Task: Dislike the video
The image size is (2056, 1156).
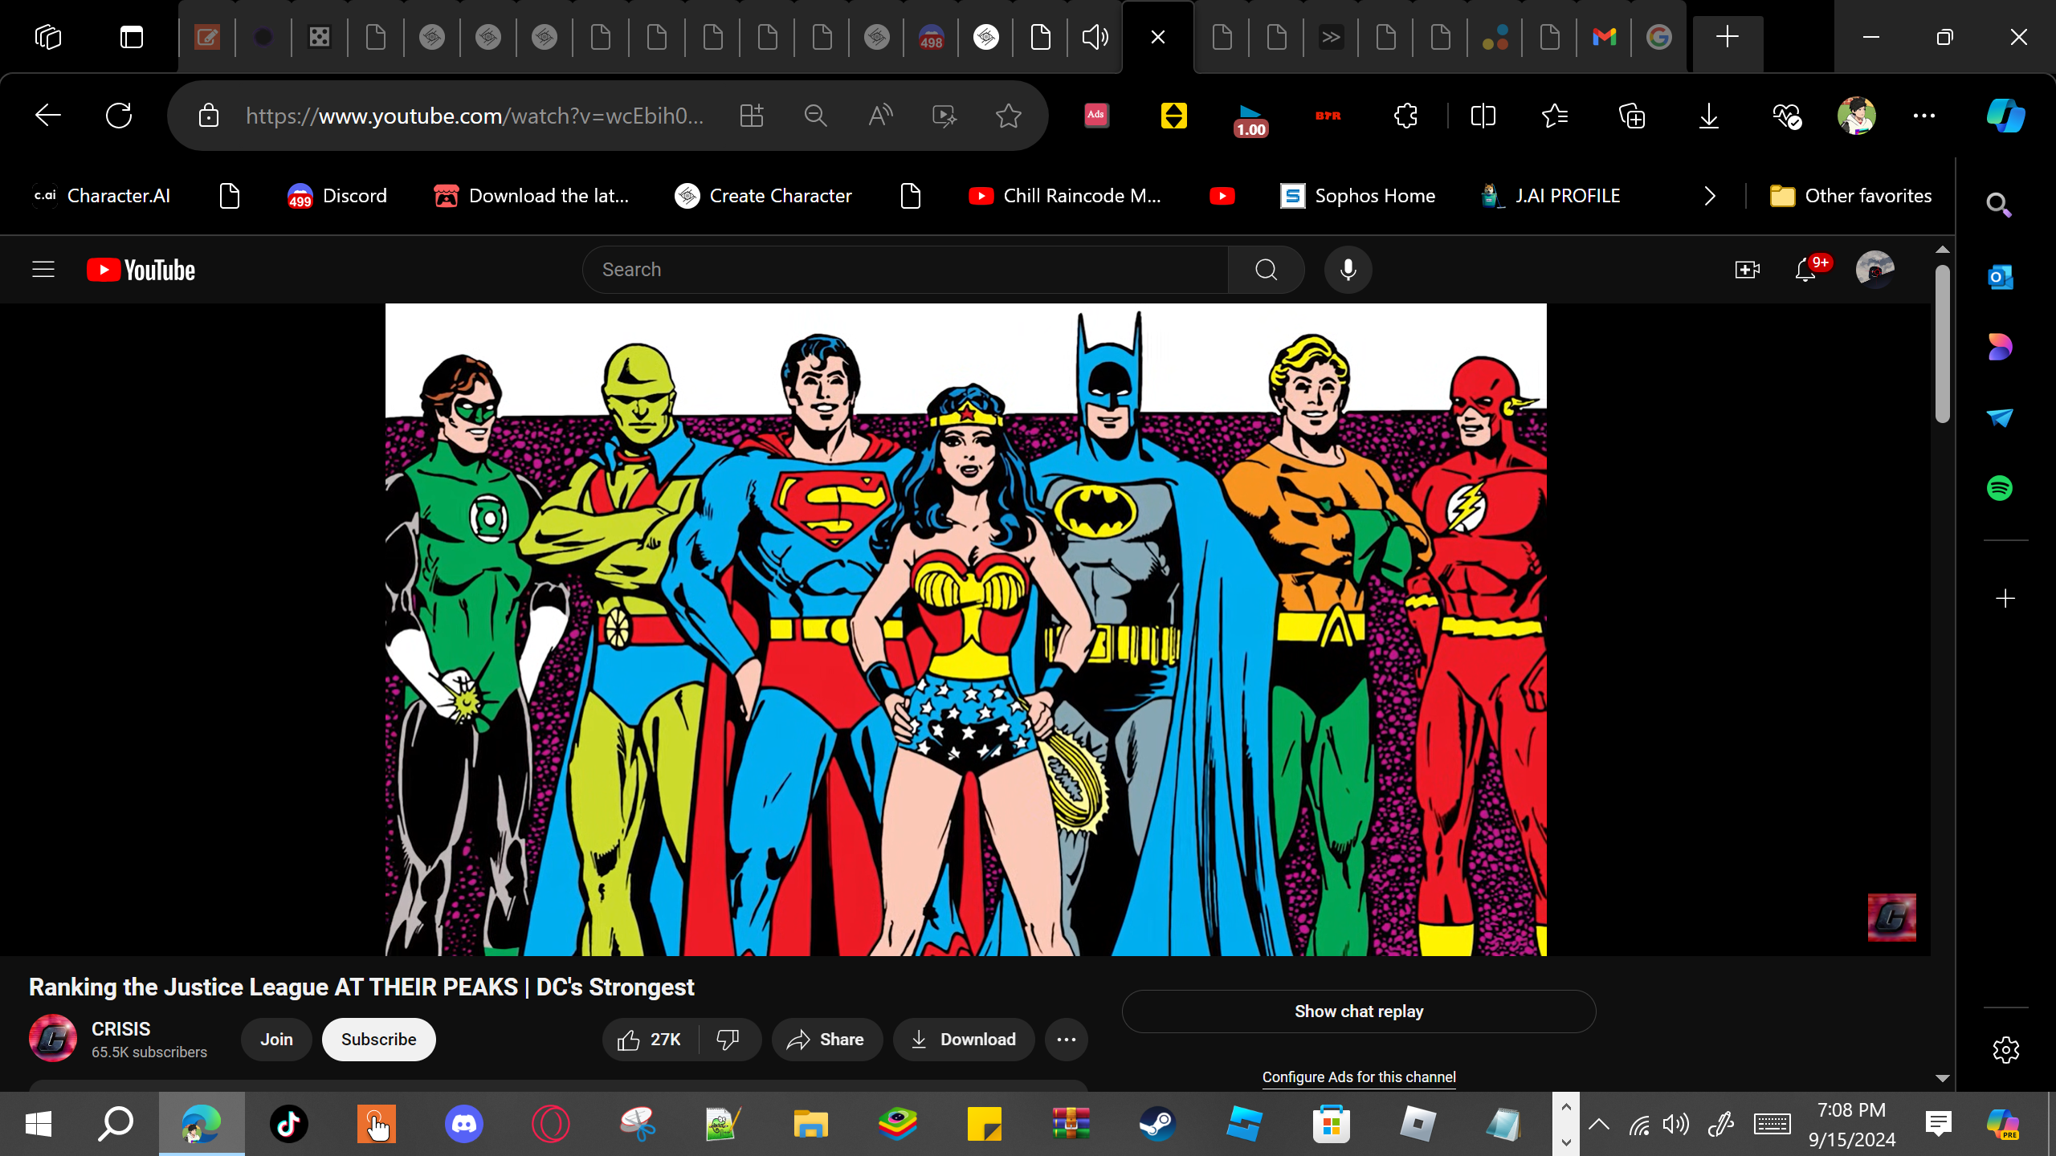Action: pyautogui.click(x=728, y=1040)
